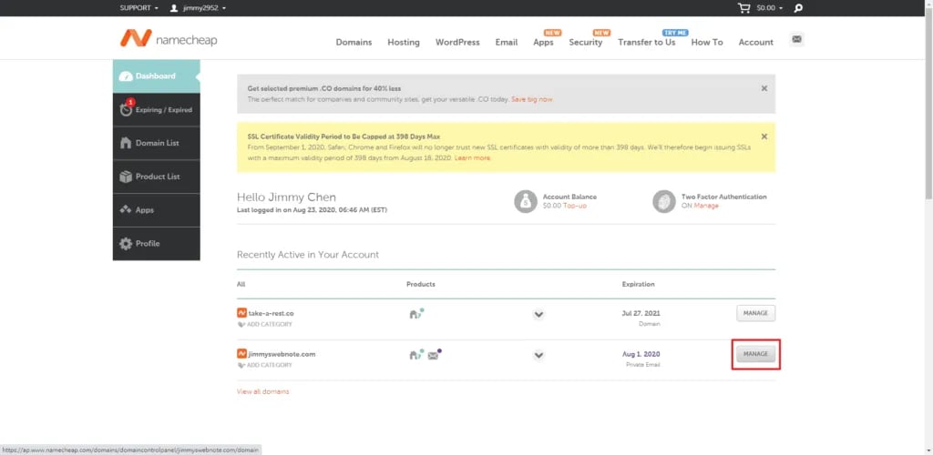
Task: Click the Expiring / Expired clock icon
Action: (126, 109)
